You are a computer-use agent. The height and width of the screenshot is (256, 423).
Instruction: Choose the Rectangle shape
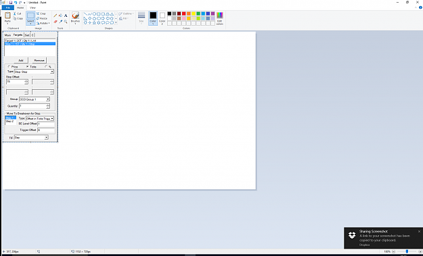[98, 14]
